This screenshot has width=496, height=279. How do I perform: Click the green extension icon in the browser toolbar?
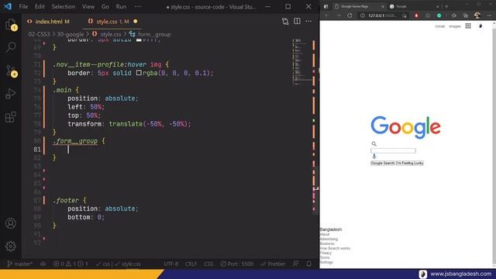439,15
